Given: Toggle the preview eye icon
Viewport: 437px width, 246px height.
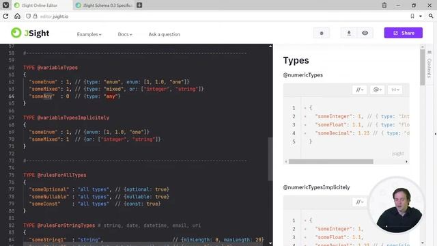Looking at the screenshot, I should (365, 33).
